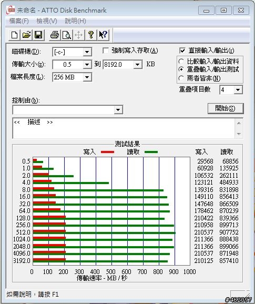255x304 pixels.
Task: Click the New document toolbar icon
Action: (14, 35)
